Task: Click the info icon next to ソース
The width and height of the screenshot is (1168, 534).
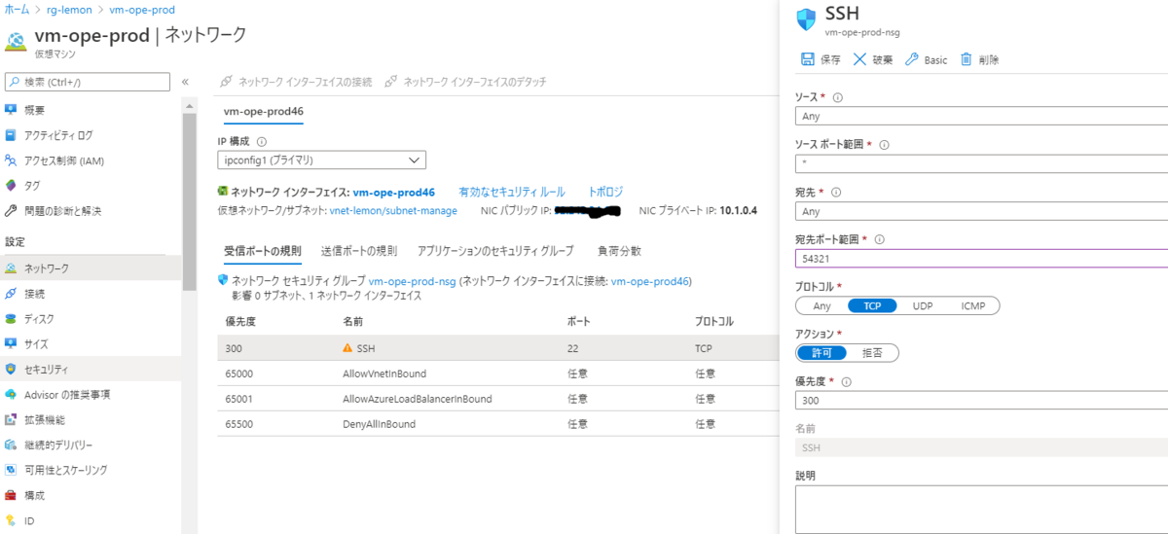Action: 837,97
